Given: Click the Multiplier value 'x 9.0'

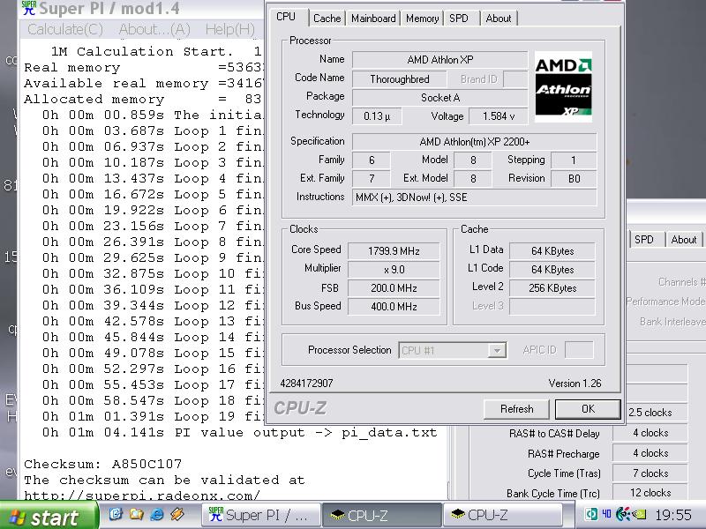Looking at the screenshot, I should (394, 270).
